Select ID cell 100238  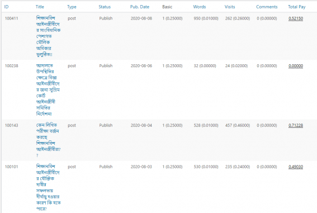click(x=11, y=66)
